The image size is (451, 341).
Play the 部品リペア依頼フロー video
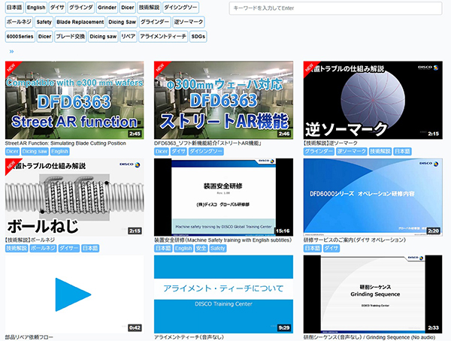pos(74,294)
